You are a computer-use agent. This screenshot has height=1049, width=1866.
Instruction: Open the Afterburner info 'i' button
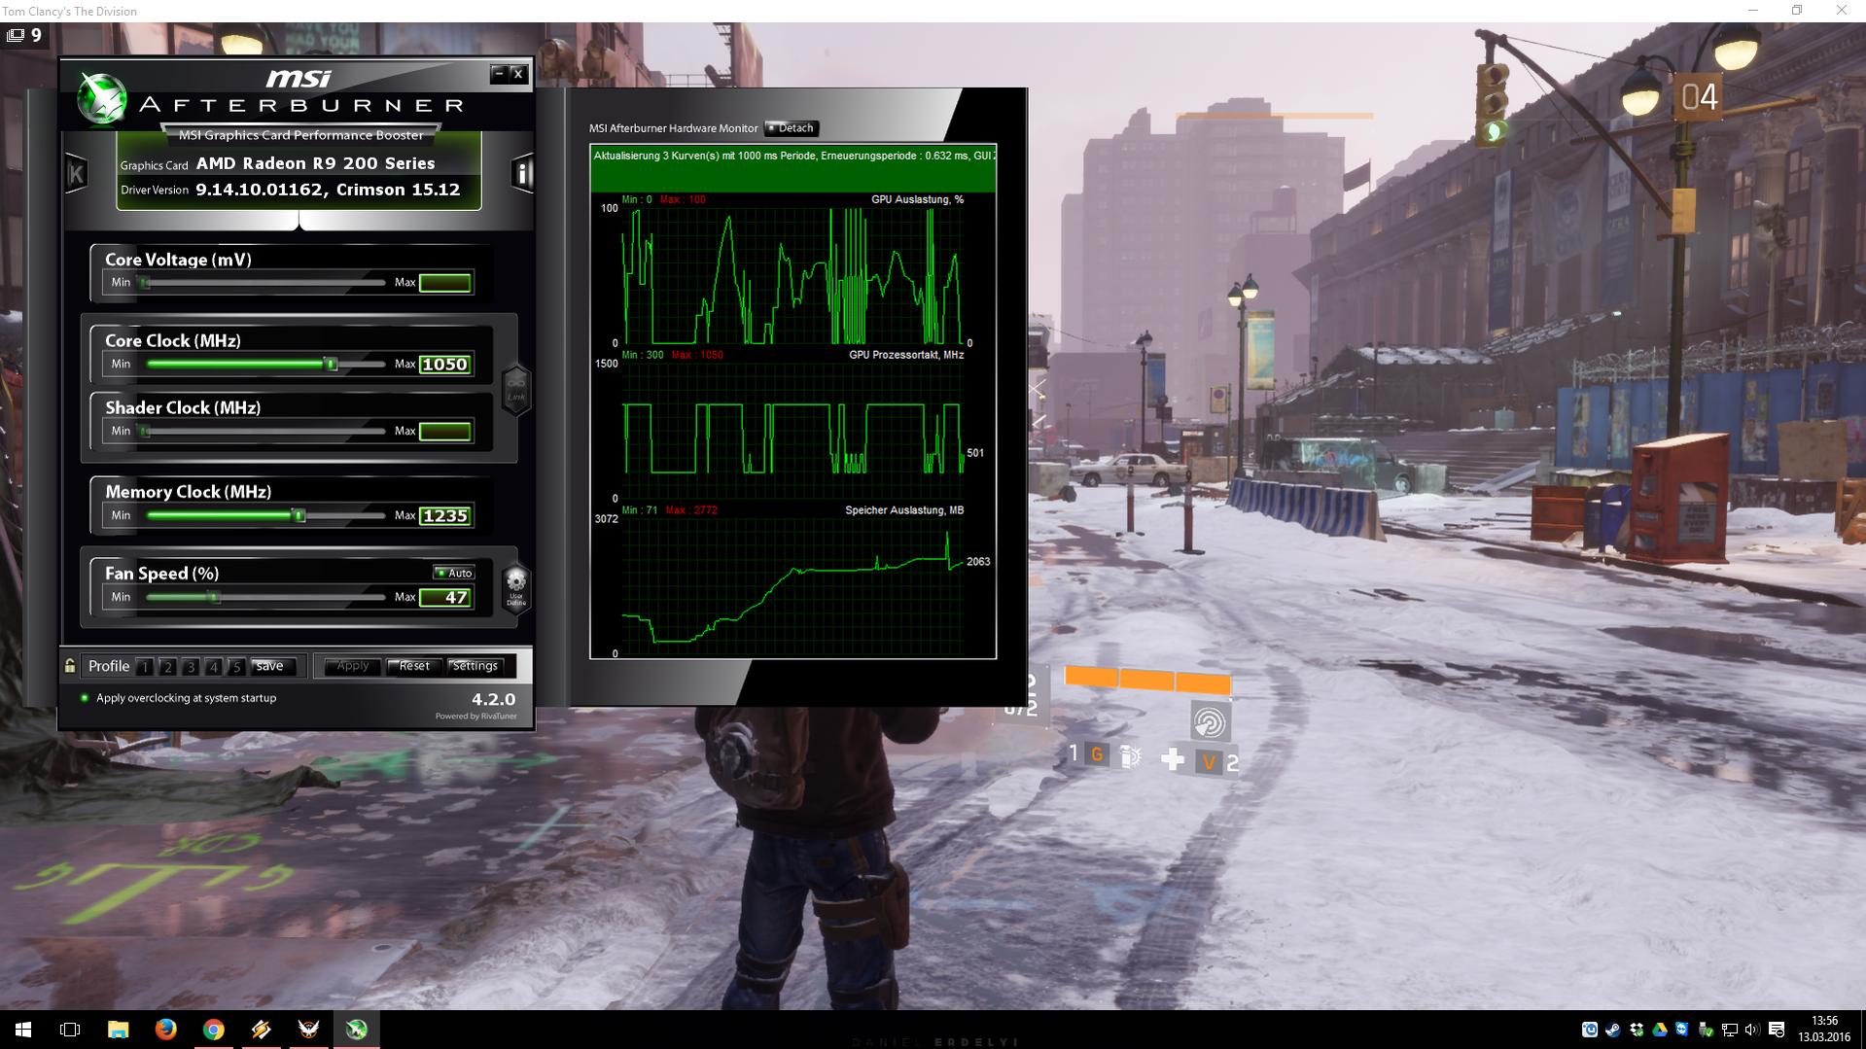pos(522,173)
